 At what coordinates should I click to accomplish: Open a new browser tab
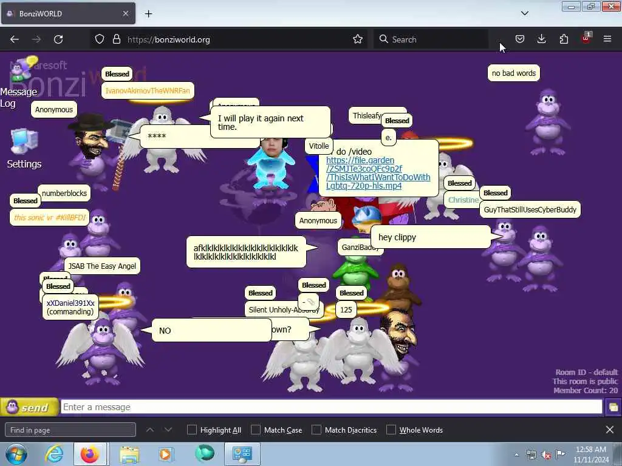click(x=148, y=14)
